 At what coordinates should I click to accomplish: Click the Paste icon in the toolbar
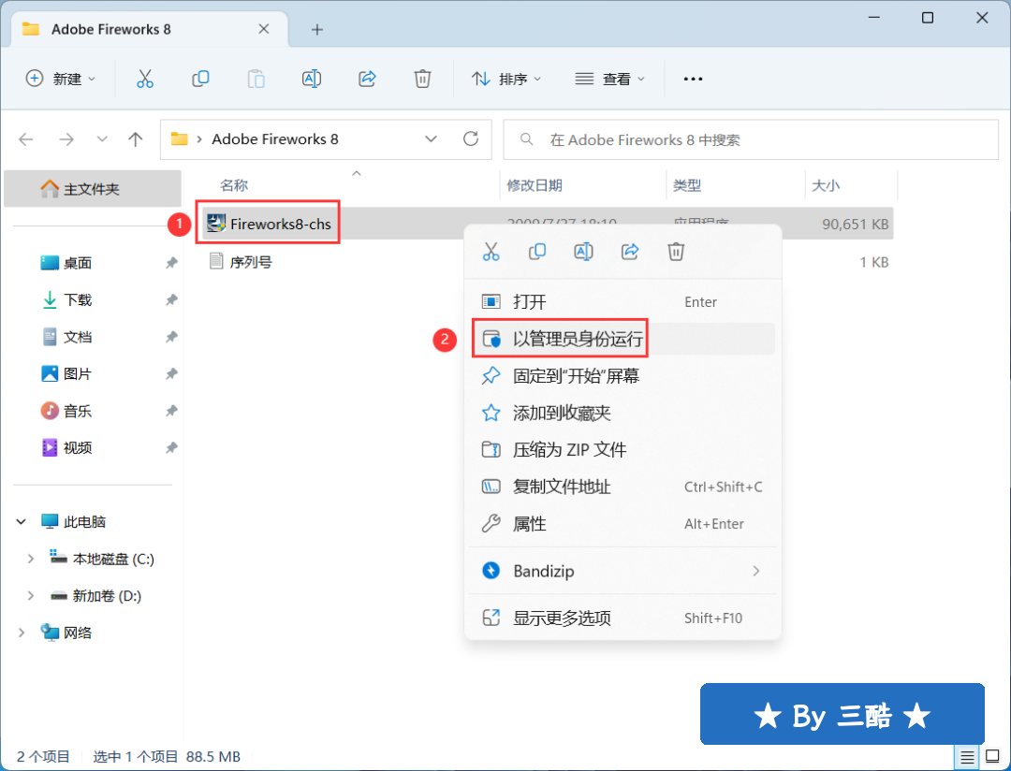tap(256, 79)
